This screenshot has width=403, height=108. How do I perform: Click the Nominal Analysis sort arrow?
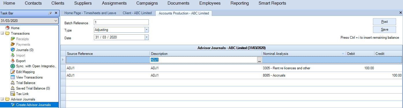point(343,54)
